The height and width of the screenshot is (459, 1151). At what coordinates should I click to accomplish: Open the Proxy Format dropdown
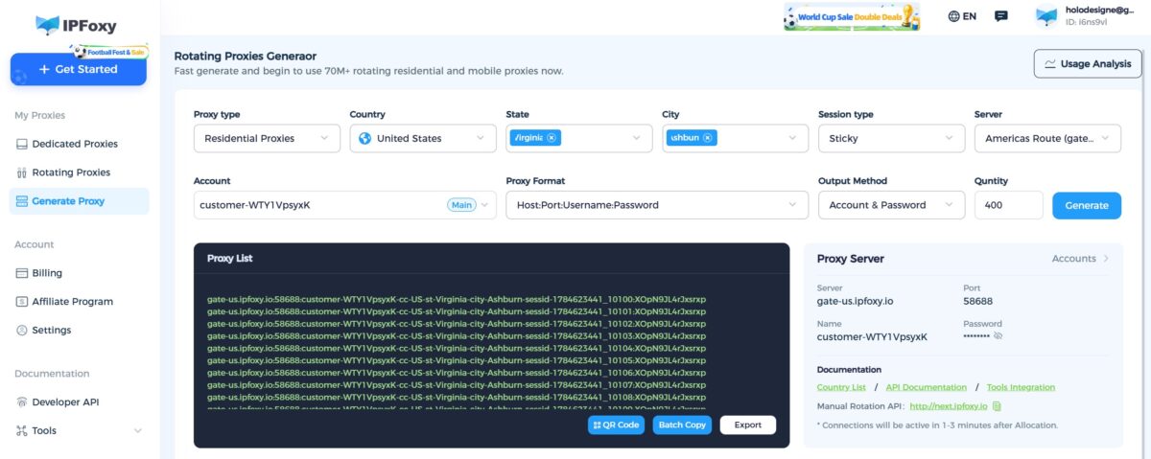(x=657, y=205)
